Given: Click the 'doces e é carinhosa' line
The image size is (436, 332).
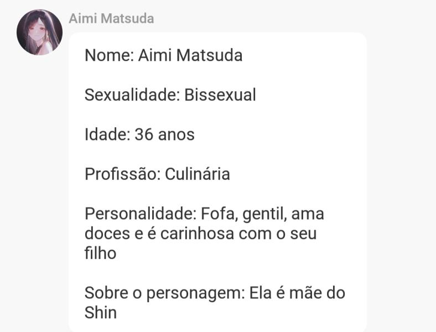Looking at the screenshot, I should 200,234.
